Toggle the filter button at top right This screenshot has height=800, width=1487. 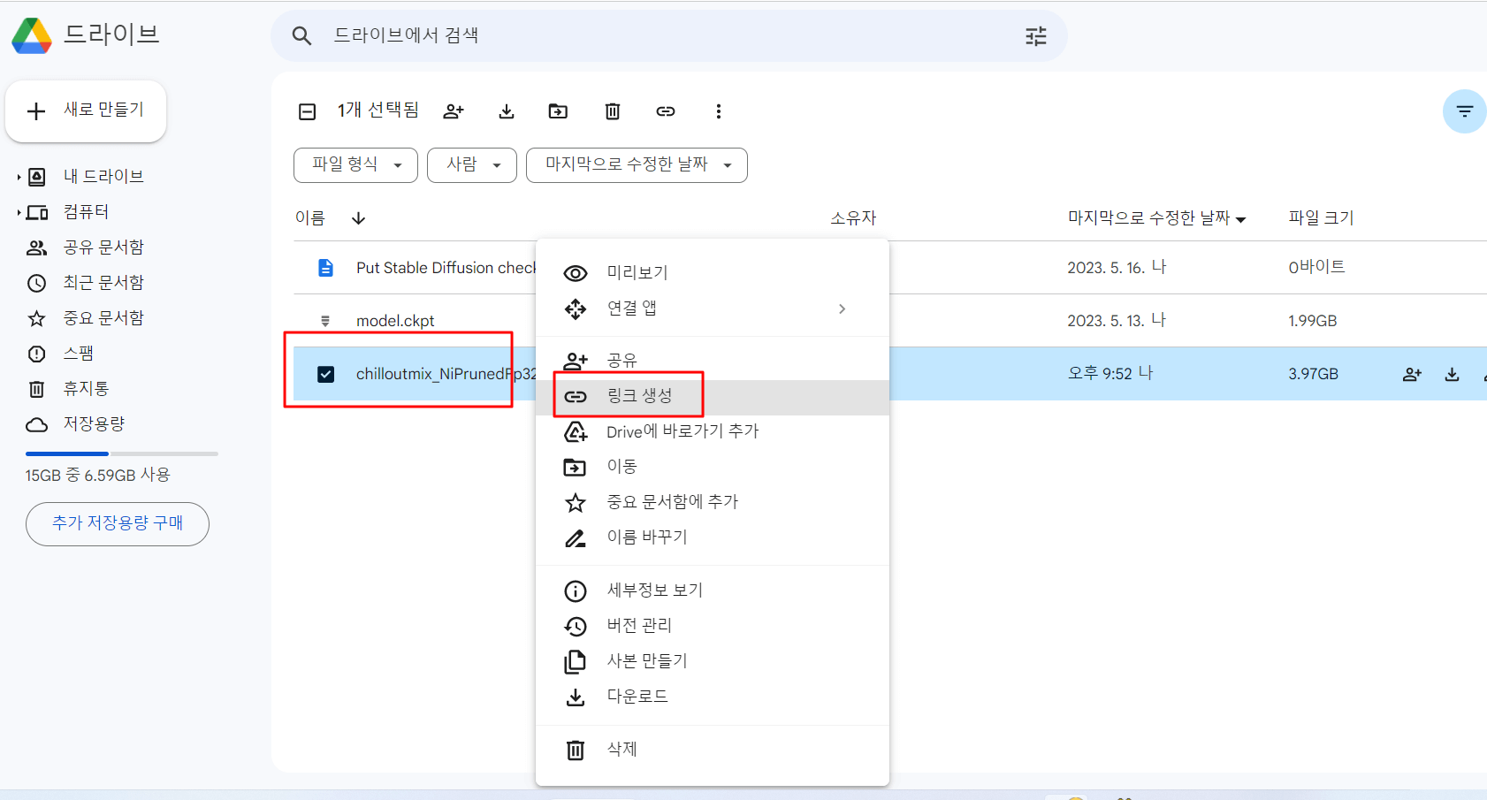(1464, 111)
